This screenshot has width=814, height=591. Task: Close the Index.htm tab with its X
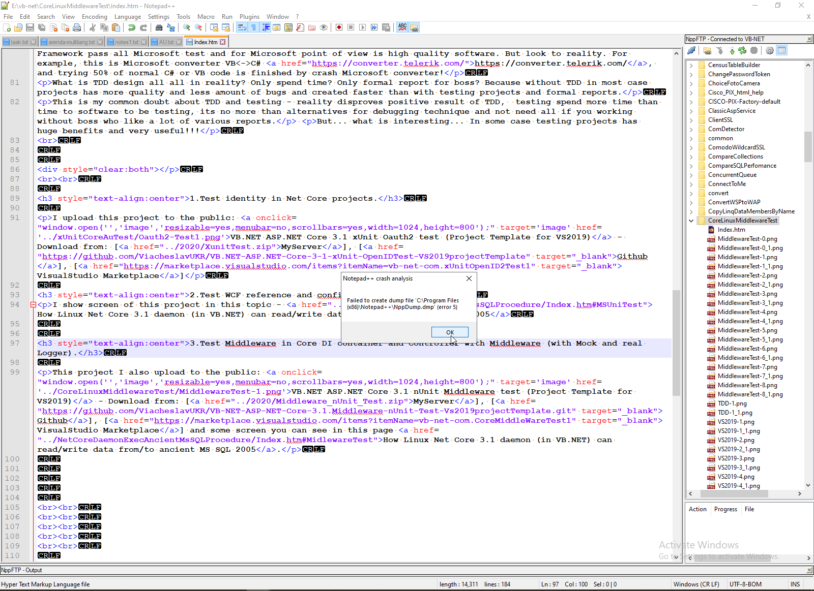[x=223, y=42]
